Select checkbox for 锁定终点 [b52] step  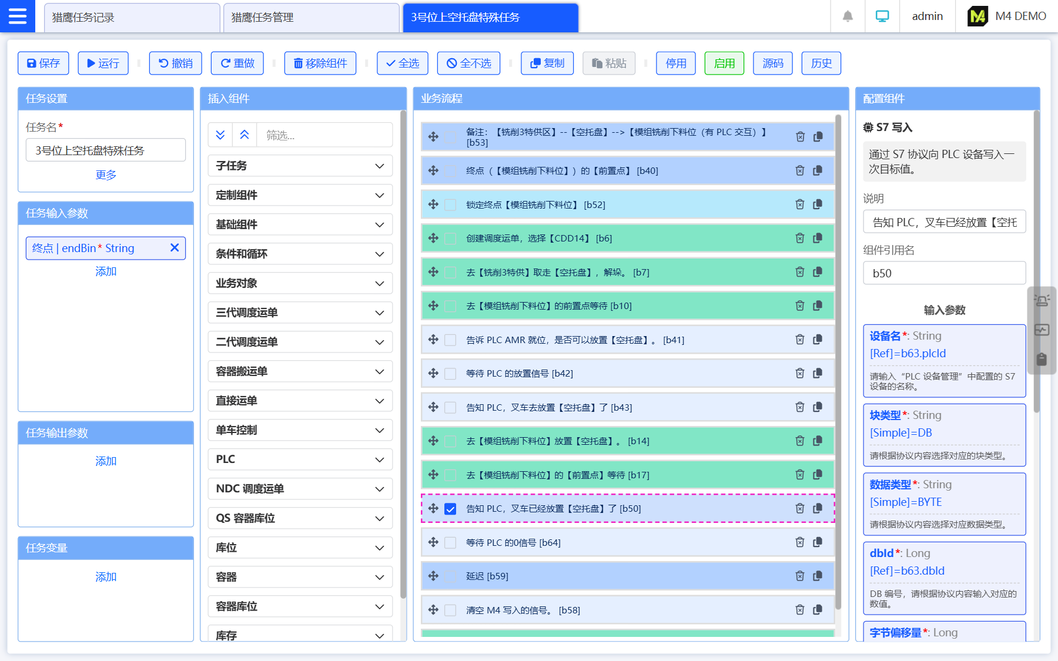point(450,204)
